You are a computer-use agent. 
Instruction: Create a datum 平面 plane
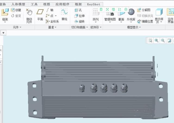[x=40, y=15]
